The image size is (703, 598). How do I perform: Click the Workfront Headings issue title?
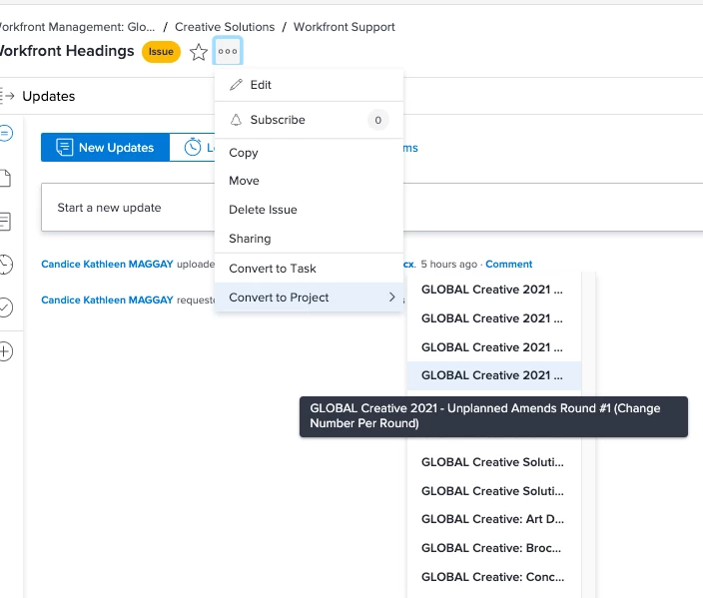(x=67, y=51)
